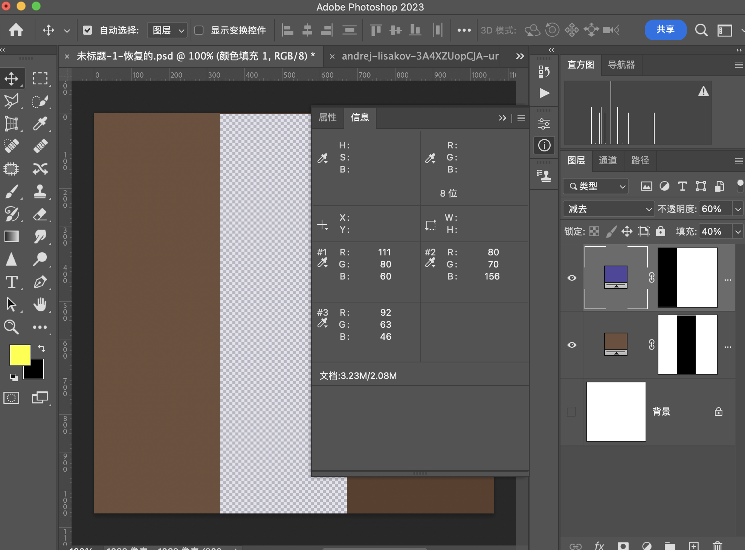This screenshot has width=745, height=550.
Task: Select the History Brush tool
Action: [x=11, y=214]
